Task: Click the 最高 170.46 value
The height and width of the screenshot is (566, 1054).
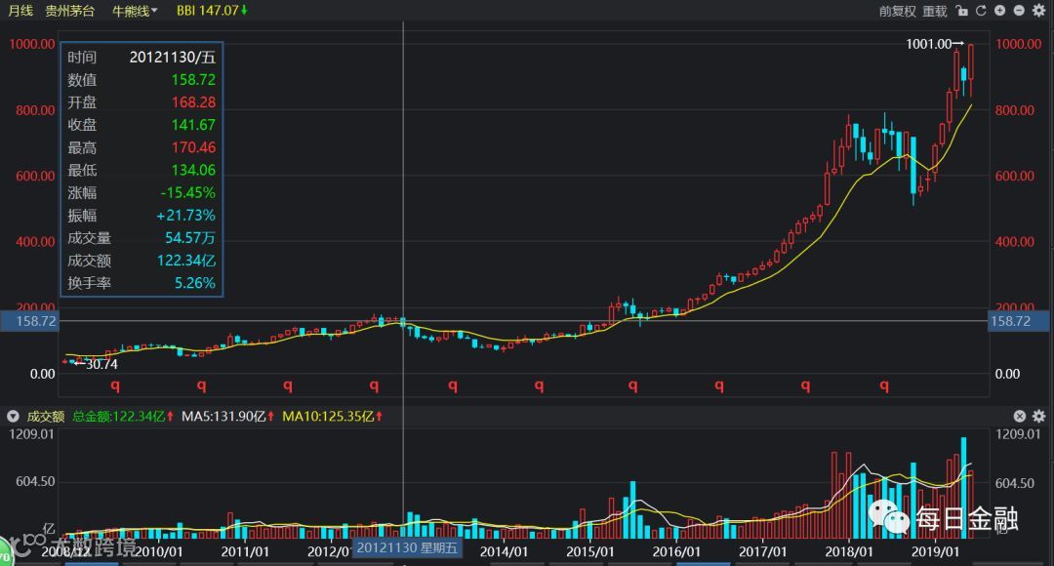Action: click(193, 147)
